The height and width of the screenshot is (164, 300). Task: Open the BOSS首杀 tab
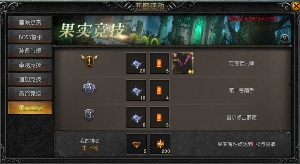(x=30, y=36)
